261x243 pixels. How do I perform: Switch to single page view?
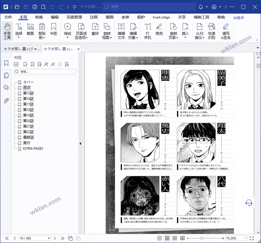pyautogui.click(x=159, y=238)
